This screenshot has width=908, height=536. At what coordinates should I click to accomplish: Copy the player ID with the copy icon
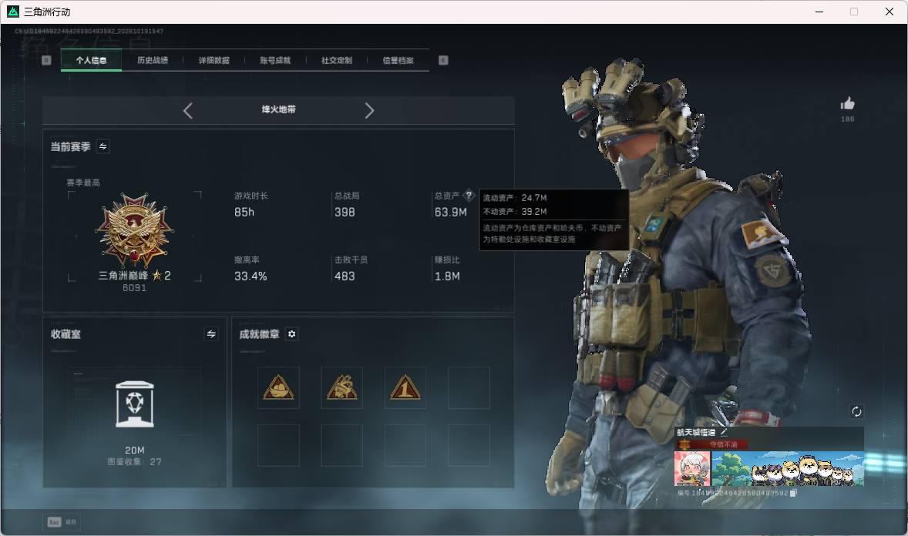click(793, 493)
